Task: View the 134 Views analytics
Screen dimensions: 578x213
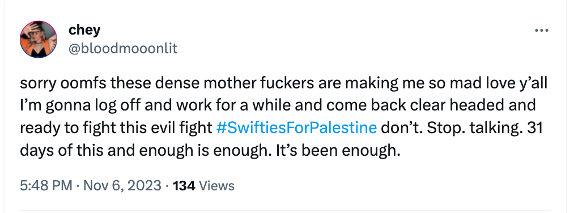Action: click(x=203, y=185)
